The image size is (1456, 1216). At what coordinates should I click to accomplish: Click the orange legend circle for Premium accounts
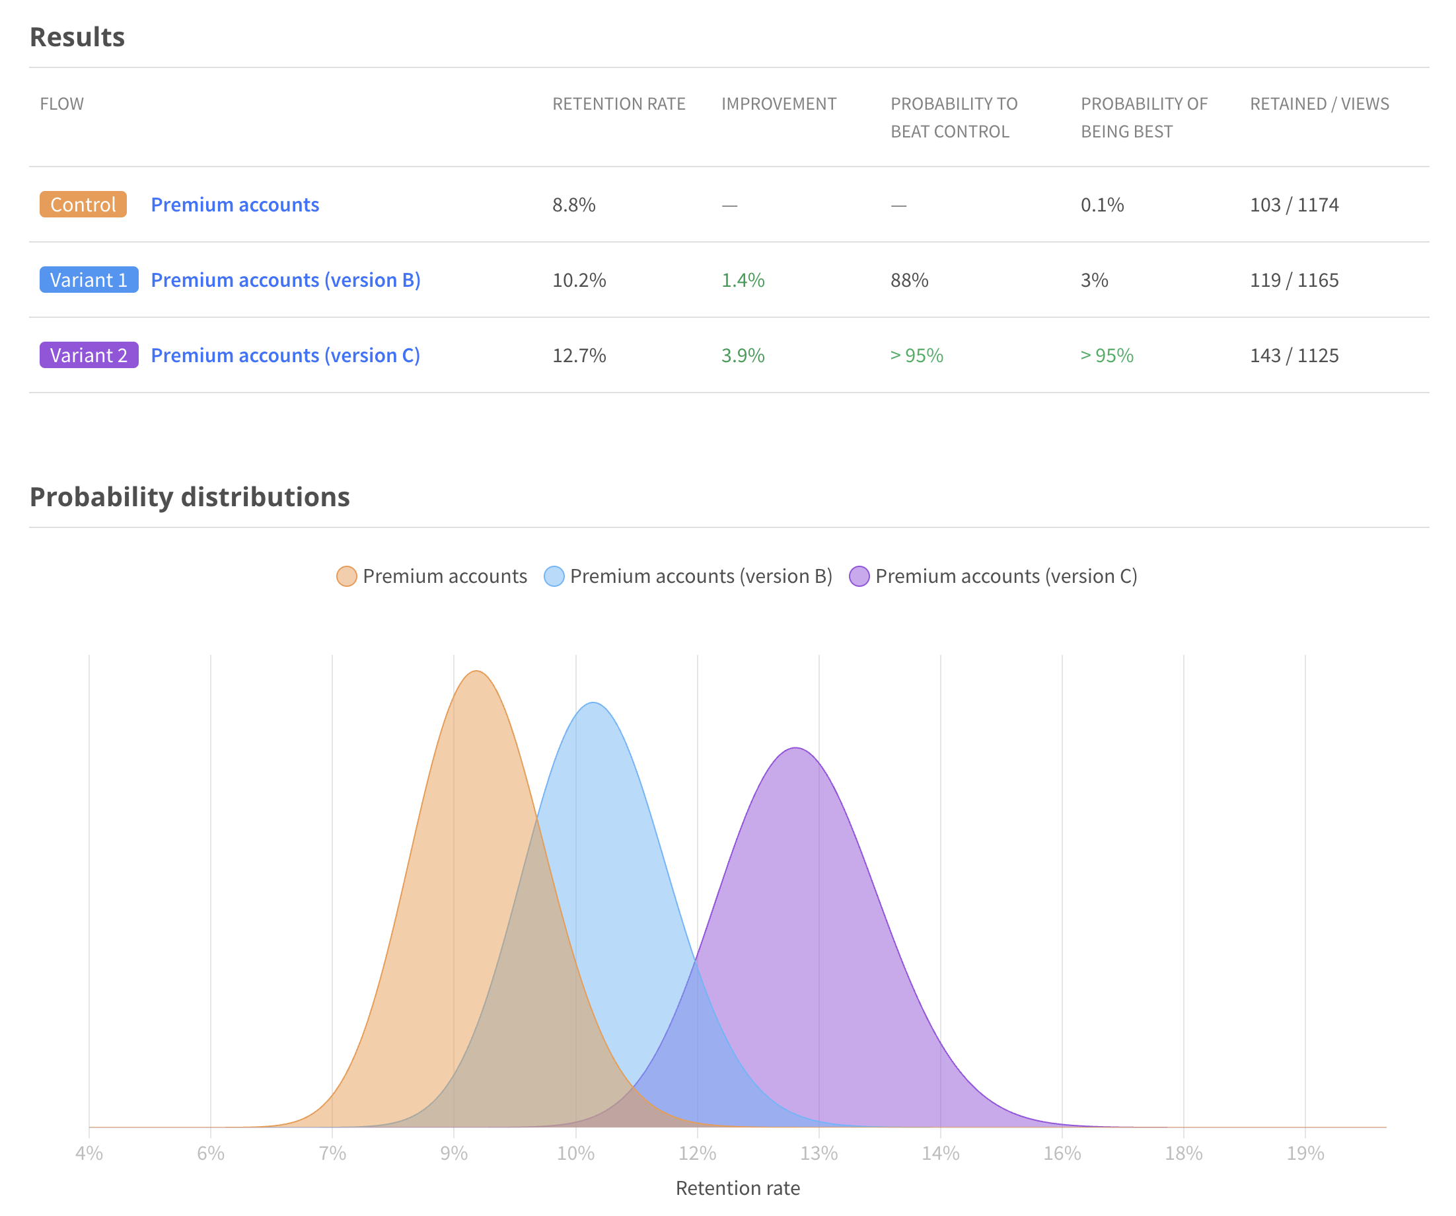click(346, 576)
